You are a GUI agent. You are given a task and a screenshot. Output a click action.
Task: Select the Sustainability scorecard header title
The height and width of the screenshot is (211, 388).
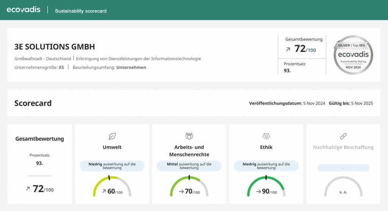click(x=81, y=11)
